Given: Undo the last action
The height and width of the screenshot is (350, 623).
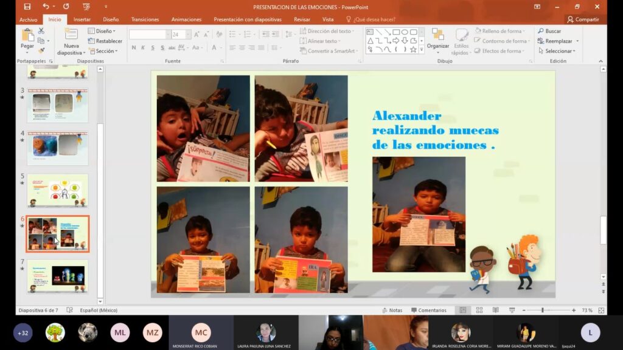Looking at the screenshot, I should [x=46, y=7].
